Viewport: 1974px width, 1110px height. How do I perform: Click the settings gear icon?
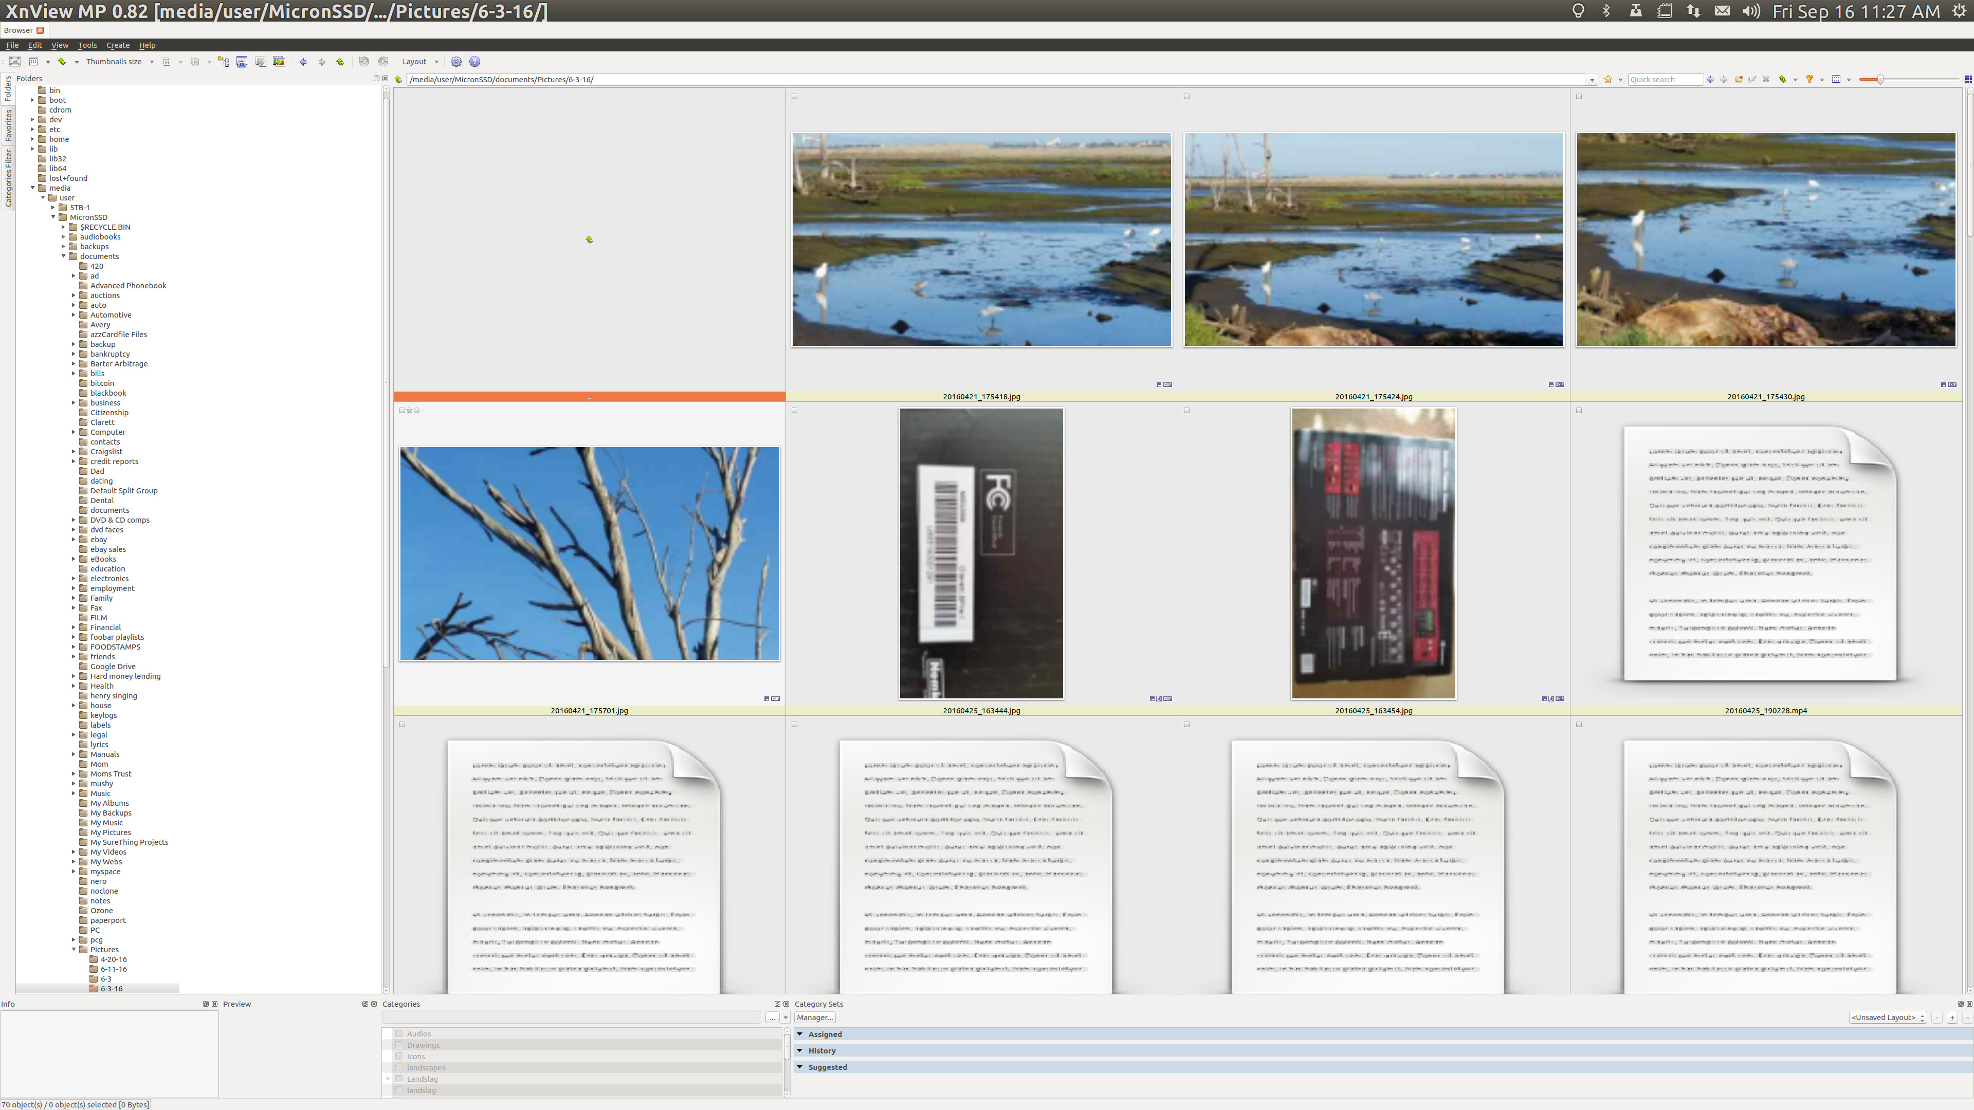tap(456, 62)
